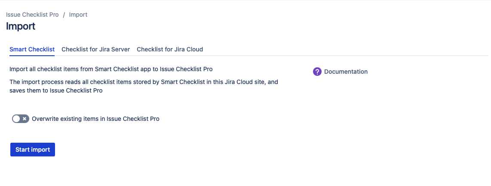Click the slash separator in the breadcrumb
The width and height of the screenshot is (491, 186).
pyautogui.click(x=64, y=15)
